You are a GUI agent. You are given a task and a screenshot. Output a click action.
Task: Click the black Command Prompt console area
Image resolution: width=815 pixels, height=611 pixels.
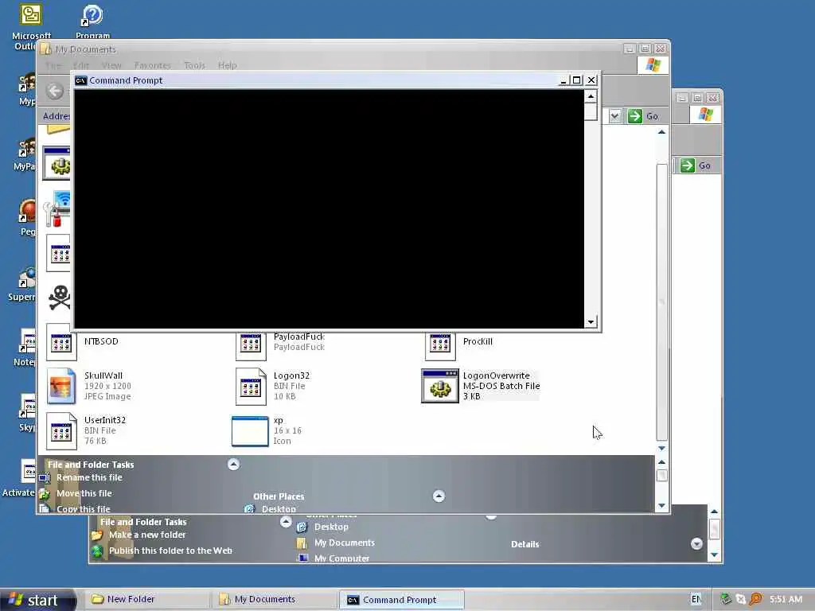[x=329, y=209]
